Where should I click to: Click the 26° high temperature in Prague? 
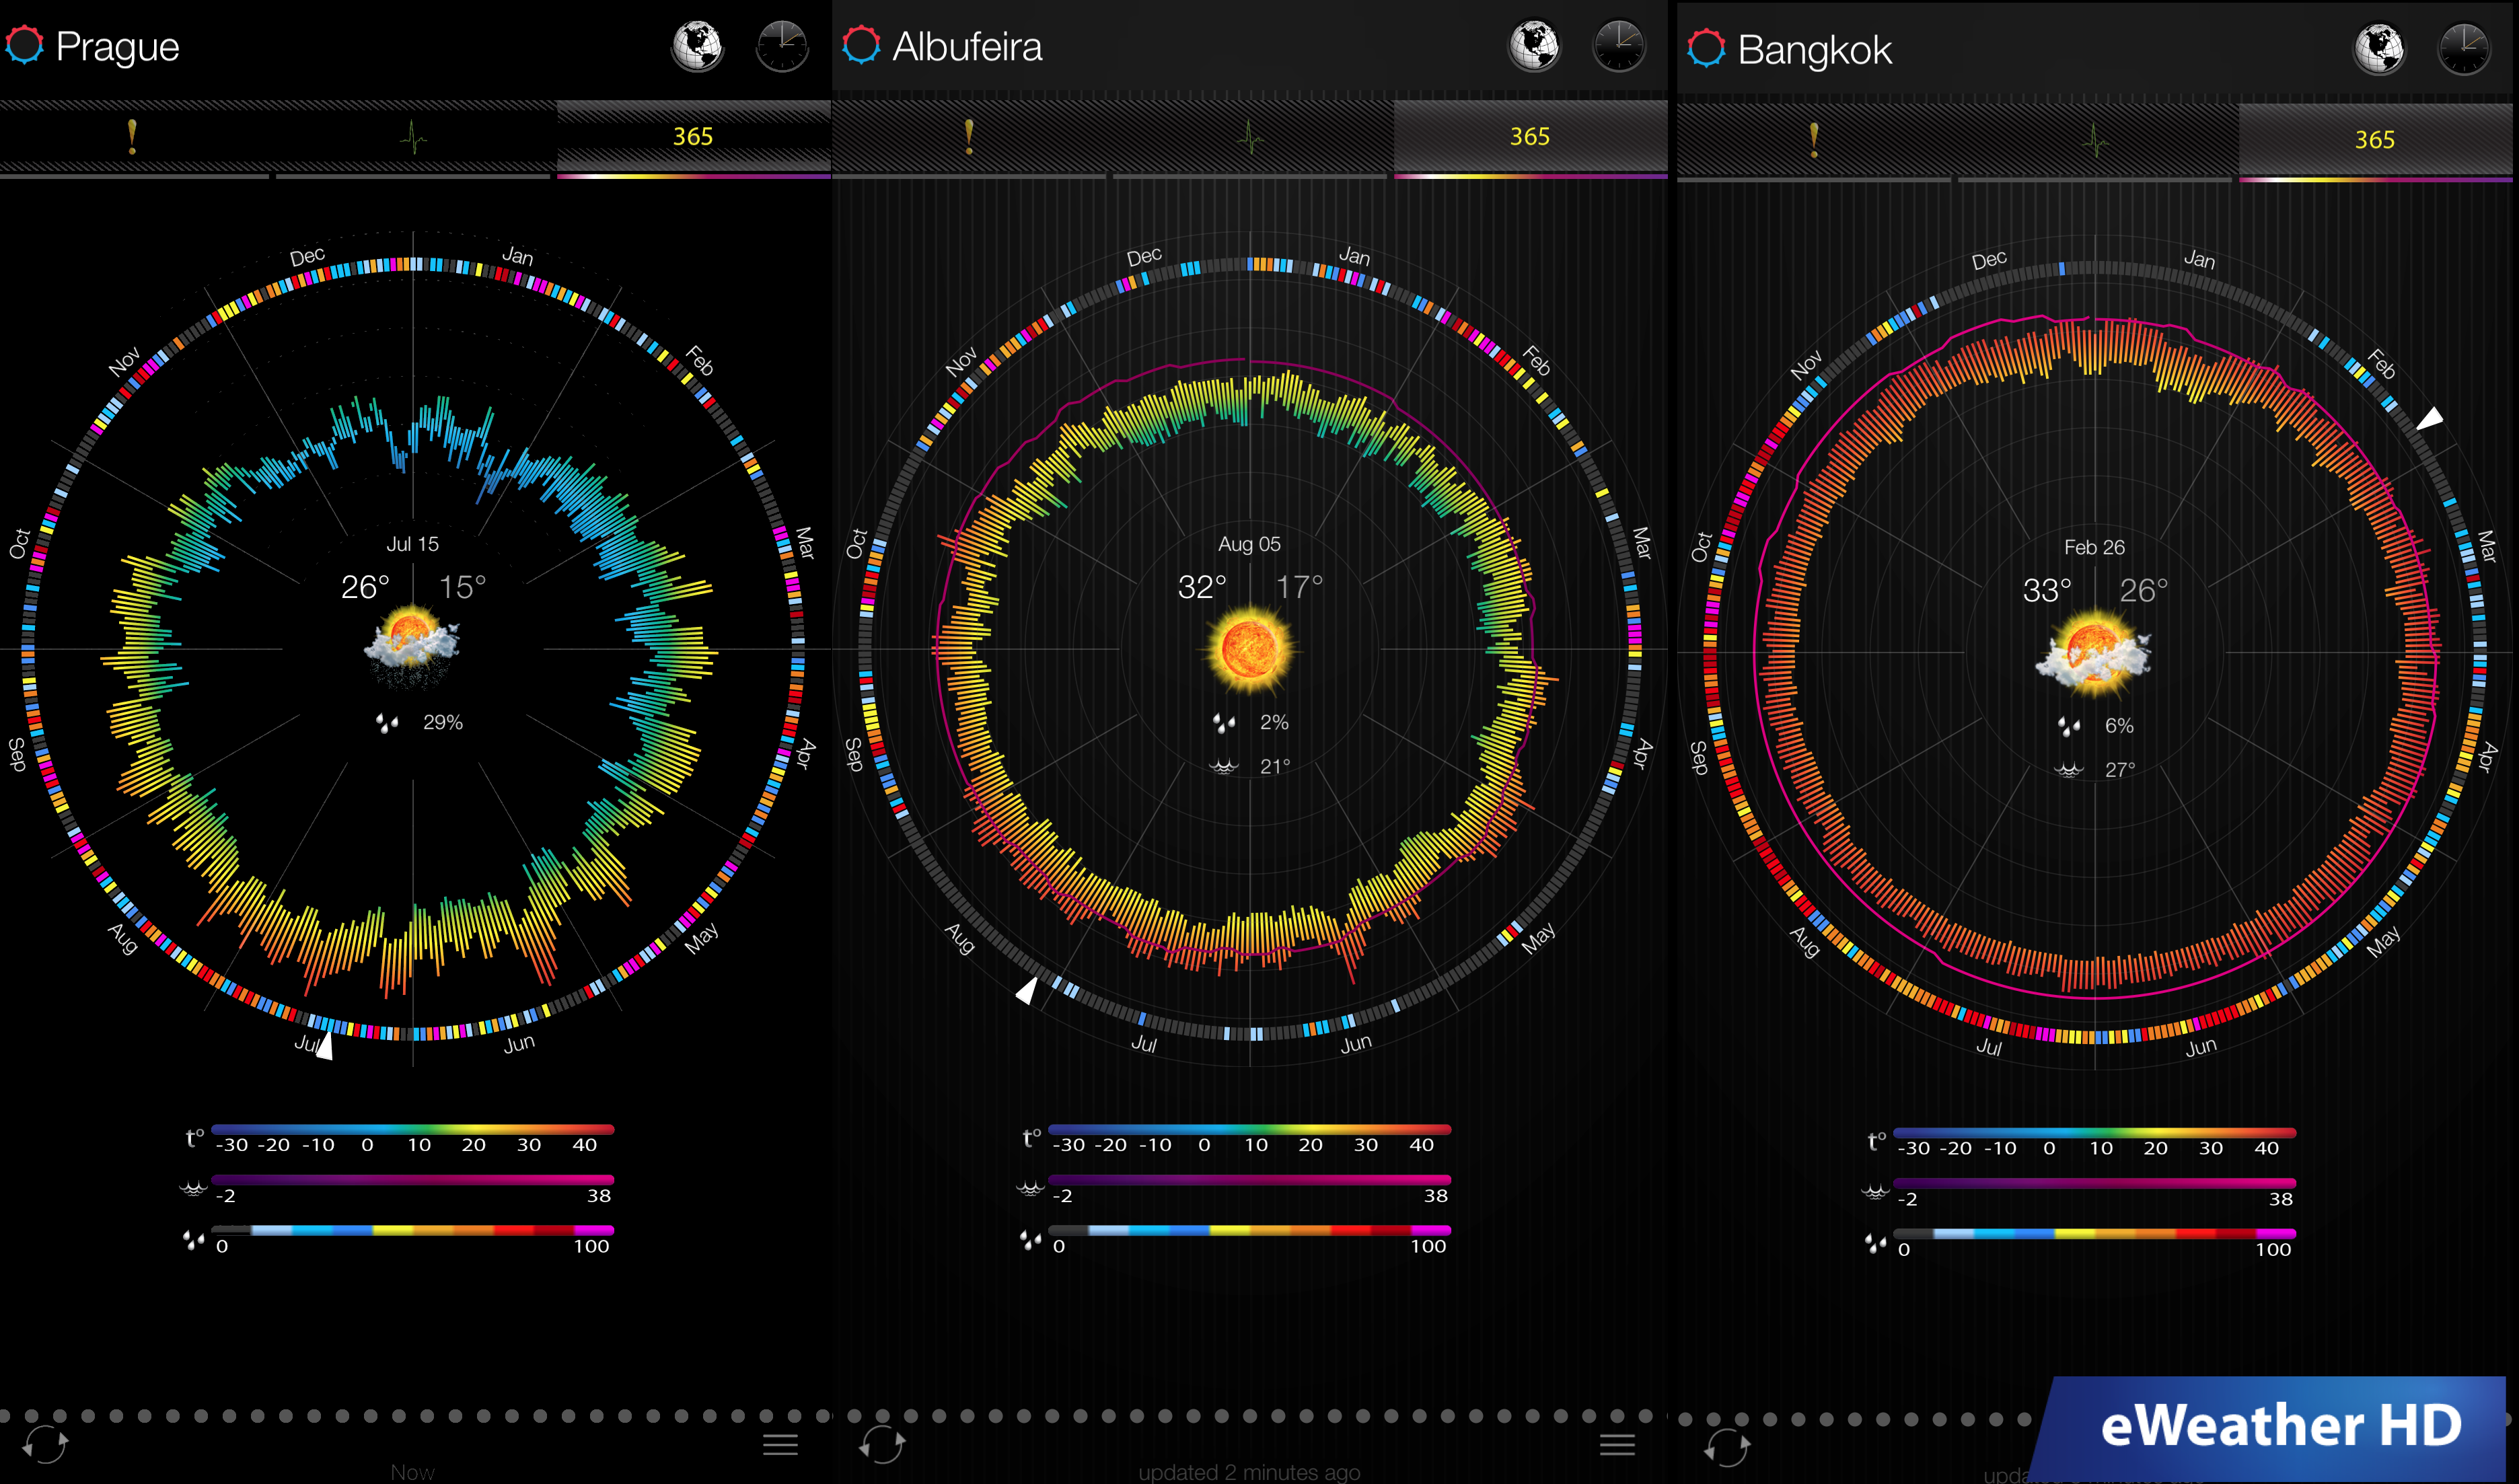[365, 587]
